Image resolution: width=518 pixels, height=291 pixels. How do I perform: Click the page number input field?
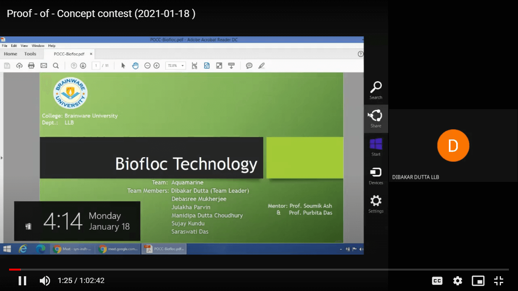pos(96,66)
